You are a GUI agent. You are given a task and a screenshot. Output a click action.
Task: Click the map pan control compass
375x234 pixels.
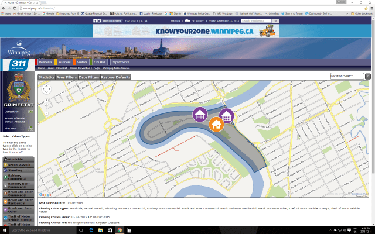46,89
